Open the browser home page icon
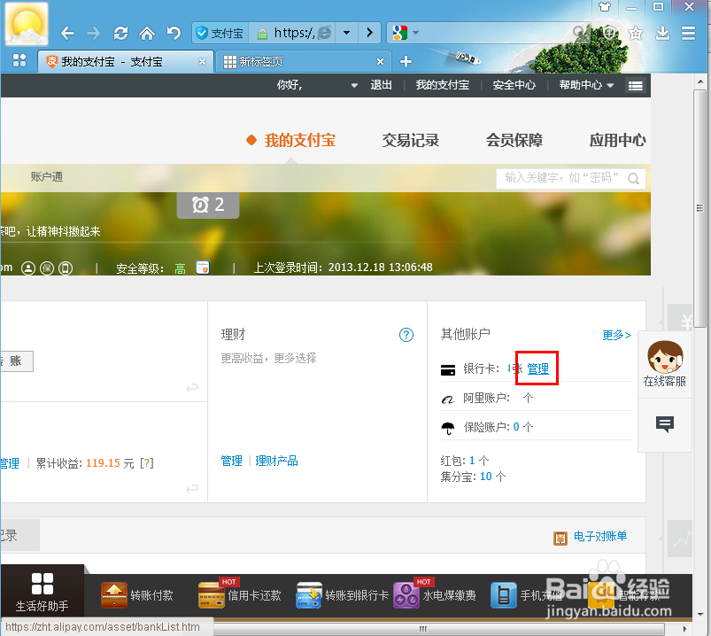Viewport: 711px width, 636px height. (146, 33)
